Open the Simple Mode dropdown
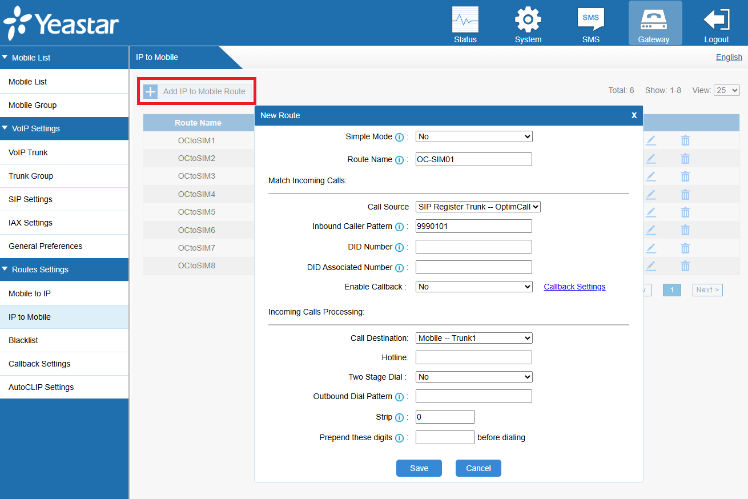Viewport: 748px width, 499px height. [474, 136]
